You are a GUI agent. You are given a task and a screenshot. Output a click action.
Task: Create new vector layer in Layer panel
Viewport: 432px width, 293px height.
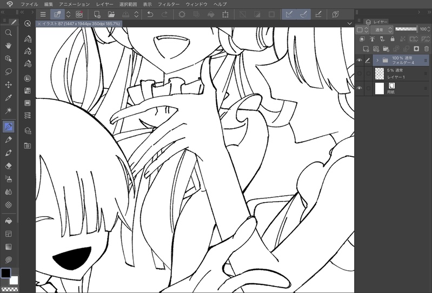(376, 49)
